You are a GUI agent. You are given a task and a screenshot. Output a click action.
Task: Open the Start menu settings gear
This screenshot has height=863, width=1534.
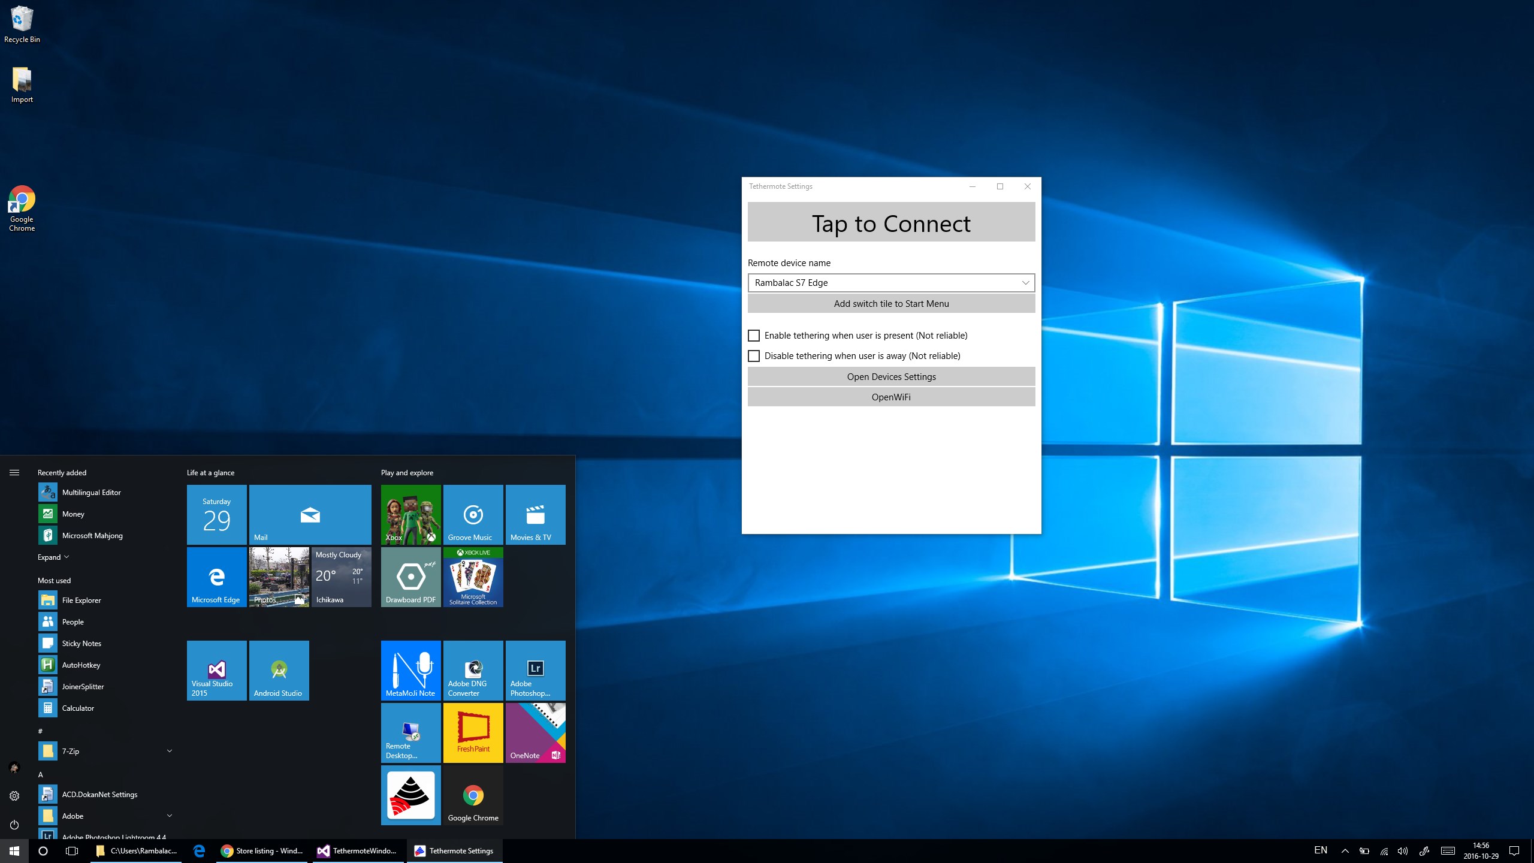(x=14, y=796)
